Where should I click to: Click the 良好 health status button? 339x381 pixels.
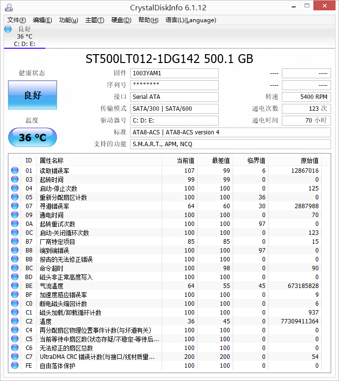33,95
